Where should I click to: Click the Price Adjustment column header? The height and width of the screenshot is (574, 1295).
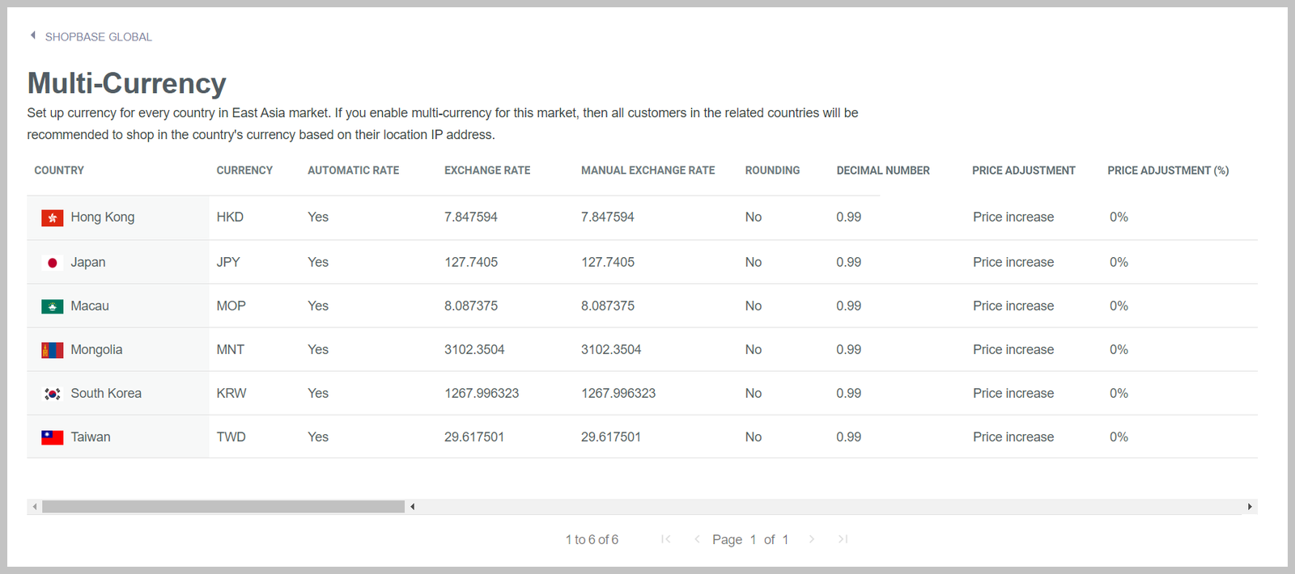(x=1024, y=171)
